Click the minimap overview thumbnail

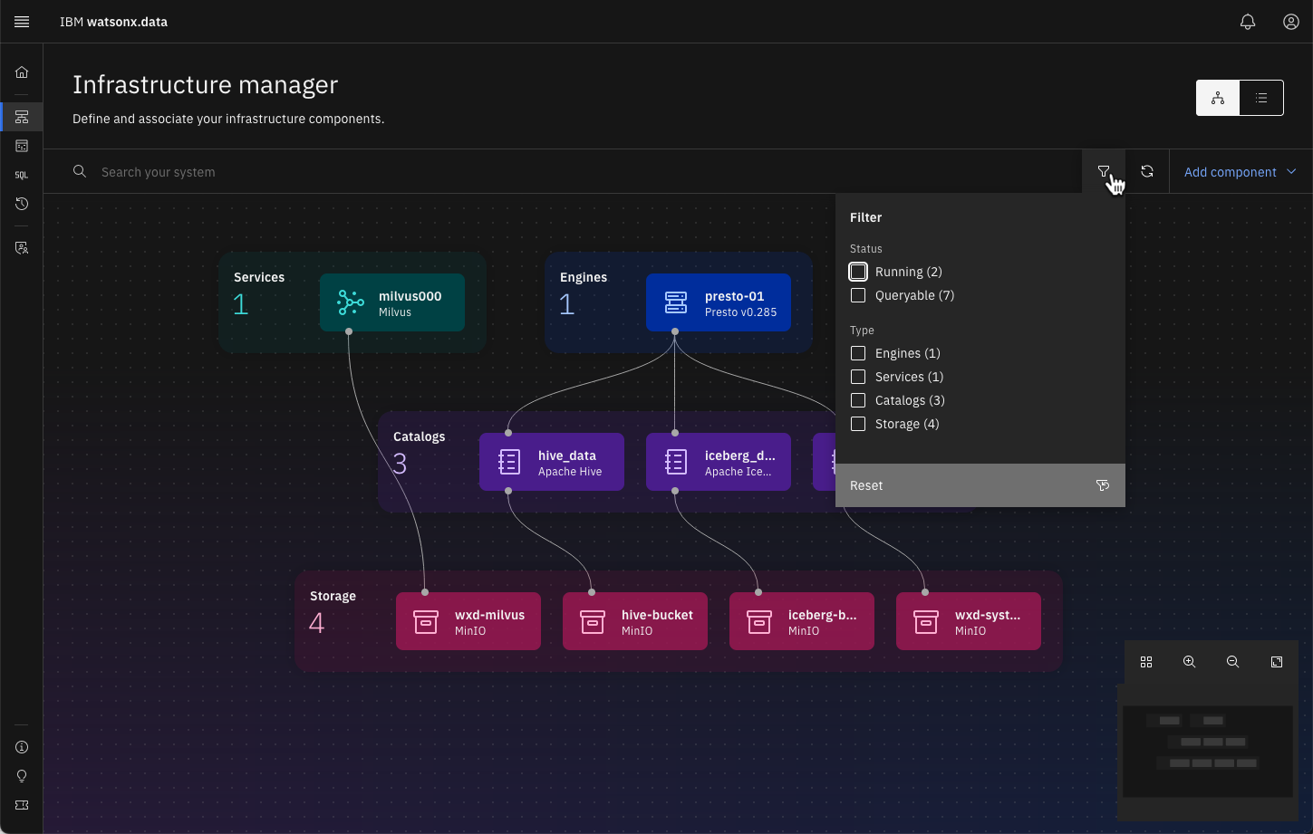pos(1208,752)
